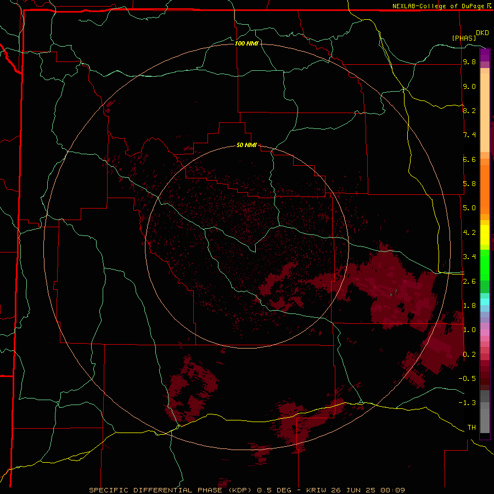This screenshot has width=494, height=494.
Task: Click the 100 NMI range ring label
Action: 246,43
